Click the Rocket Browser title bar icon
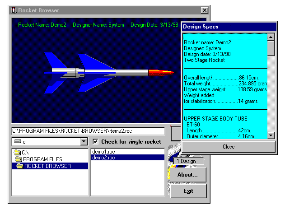Screen dimensions: 285x205 coord(14,10)
